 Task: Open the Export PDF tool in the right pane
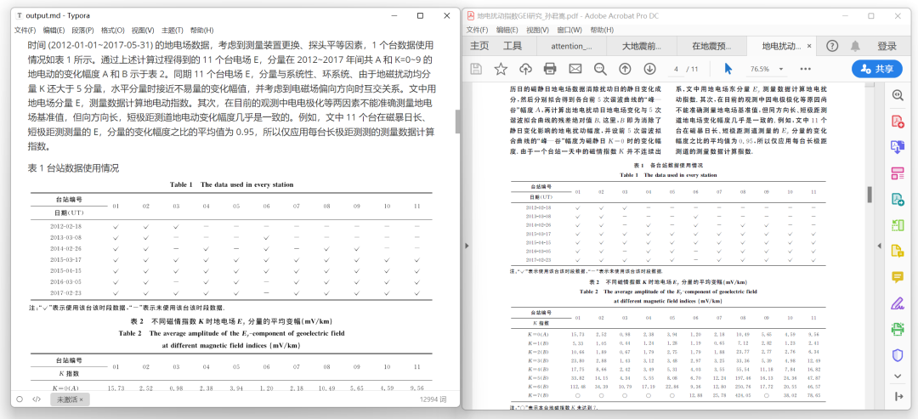click(898, 147)
